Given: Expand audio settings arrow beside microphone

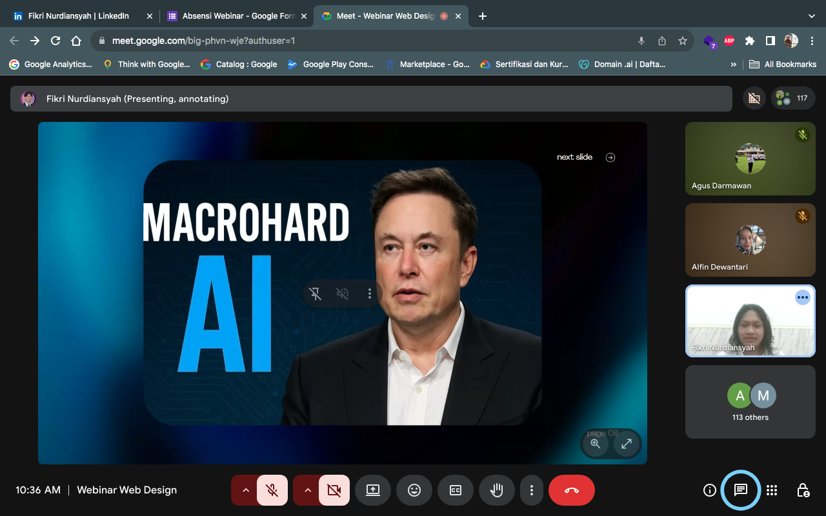Looking at the screenshot, I should (x=245, y=490).
